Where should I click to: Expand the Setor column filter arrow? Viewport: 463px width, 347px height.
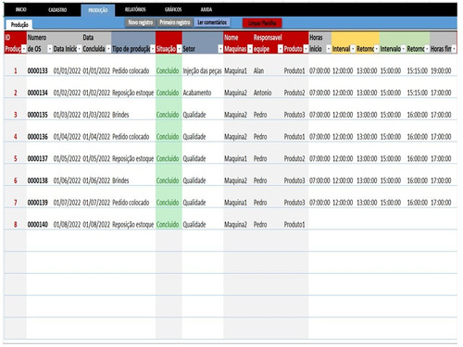pos(220,49)
